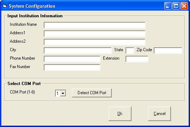Click the 'Input Institution Information' group title
The image size is (190, 127).
[35, 16]
